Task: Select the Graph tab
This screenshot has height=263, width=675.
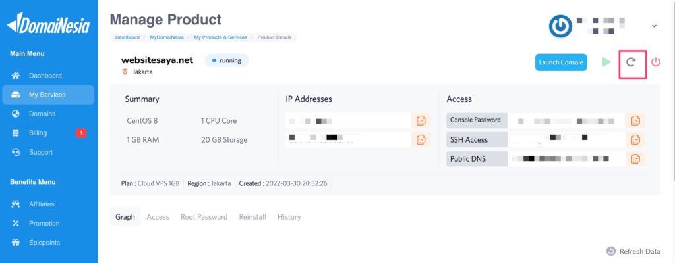Action: (125, 217)
